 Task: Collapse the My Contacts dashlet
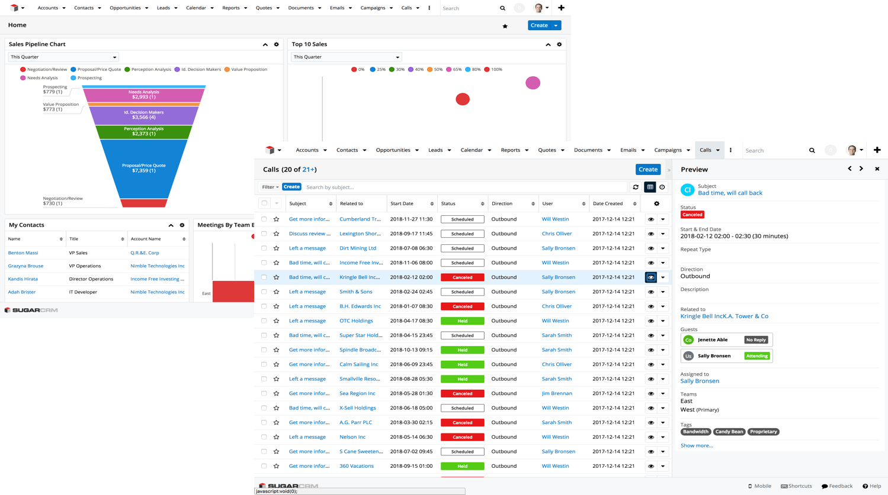(171, 225)
